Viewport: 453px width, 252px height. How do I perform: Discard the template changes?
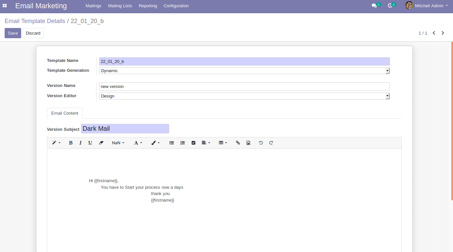pyautogui.click(x=33, y=33)
